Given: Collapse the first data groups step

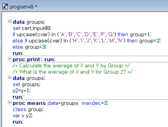Looking at the screenshot, I should 9,21.
